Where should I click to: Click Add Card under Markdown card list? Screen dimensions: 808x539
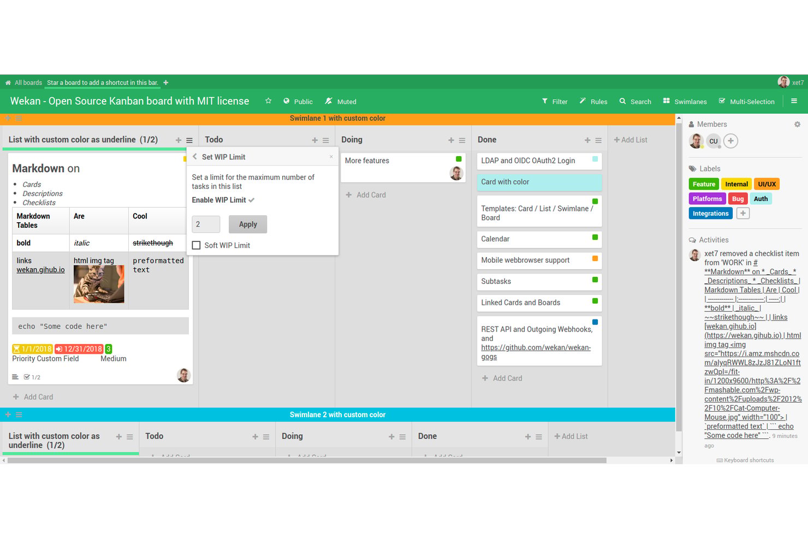tap(33, 397)
